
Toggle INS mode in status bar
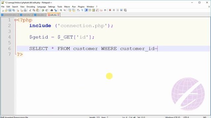[x=205, y=117]
